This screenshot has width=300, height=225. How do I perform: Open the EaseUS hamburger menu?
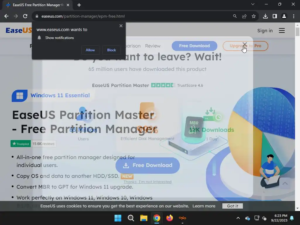pos(282,30)
